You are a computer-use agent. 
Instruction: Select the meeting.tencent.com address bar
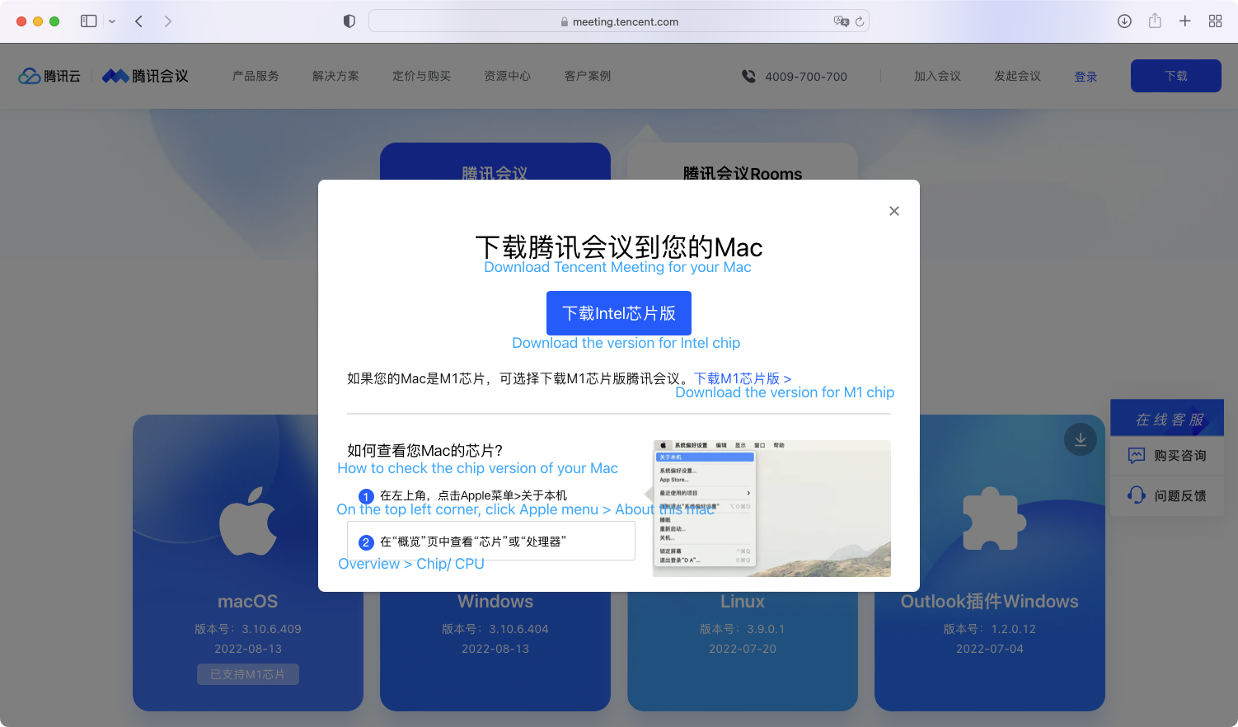coord(619,21)
